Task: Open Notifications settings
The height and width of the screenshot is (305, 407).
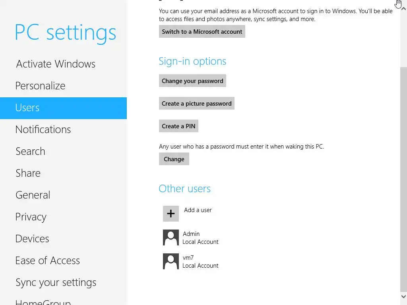Action: point(63,129)
